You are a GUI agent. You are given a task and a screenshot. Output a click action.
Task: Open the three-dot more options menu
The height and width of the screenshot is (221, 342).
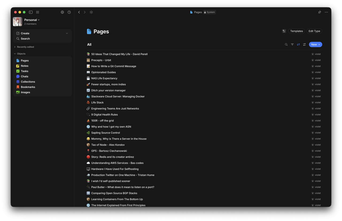tap(326, 12)
